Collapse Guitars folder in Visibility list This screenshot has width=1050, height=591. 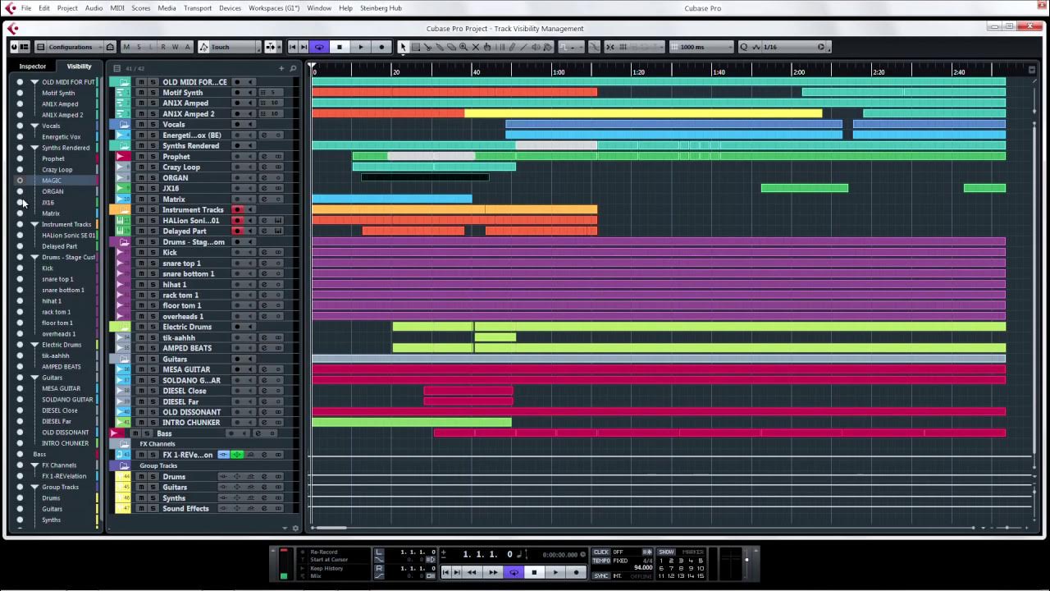(34, 378)
